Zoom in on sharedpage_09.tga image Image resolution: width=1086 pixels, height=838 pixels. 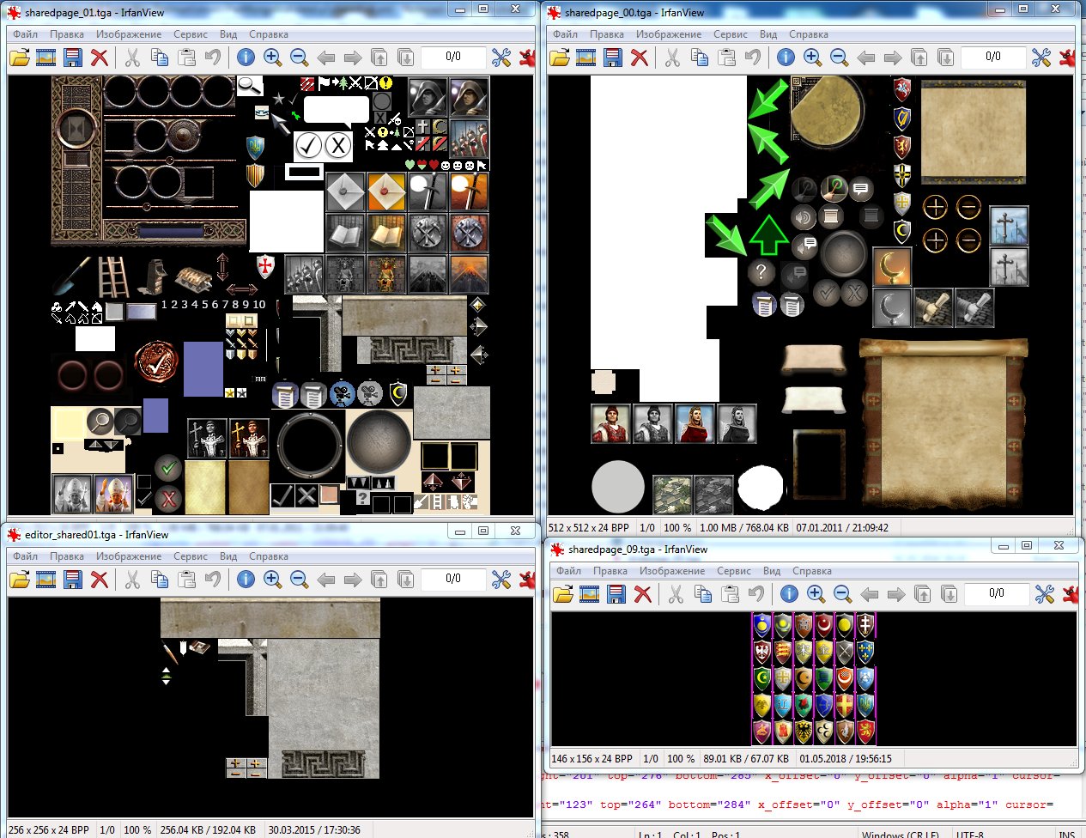[x=816, y=594]
